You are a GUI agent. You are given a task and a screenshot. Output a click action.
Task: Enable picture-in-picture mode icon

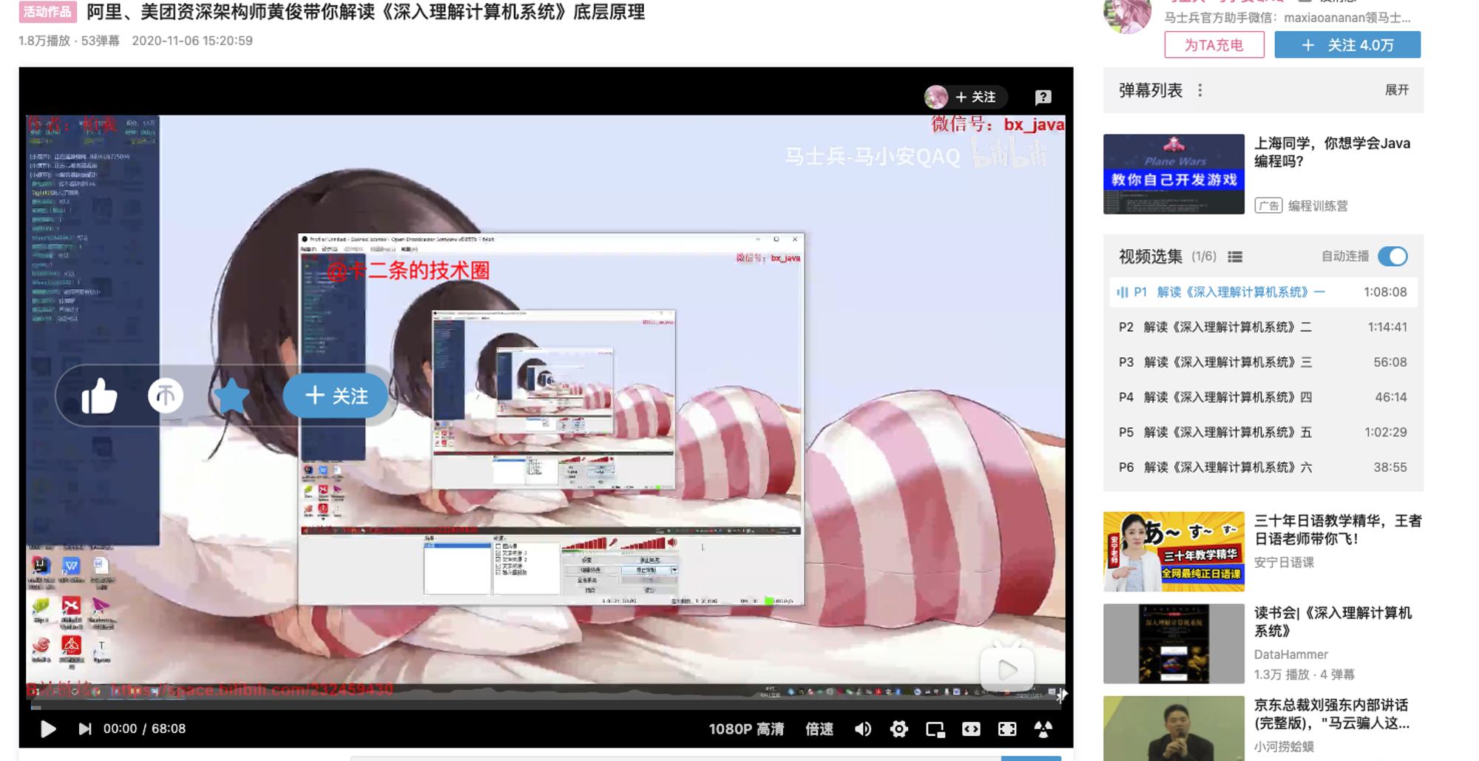(x=935, y=729)
